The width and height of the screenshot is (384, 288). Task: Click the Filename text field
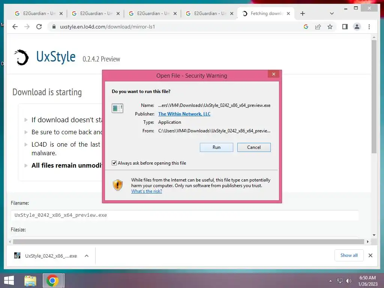(184, 215)
